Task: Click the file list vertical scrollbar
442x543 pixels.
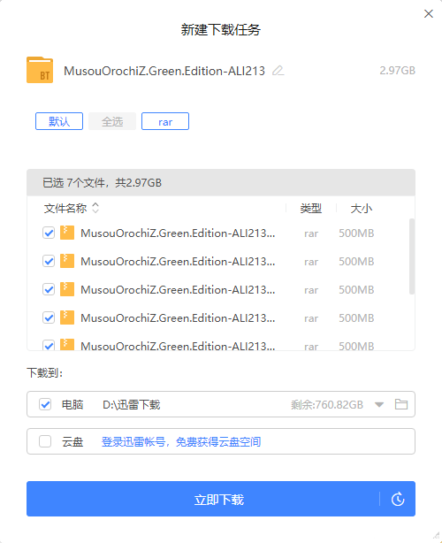Action: point(412,256)
